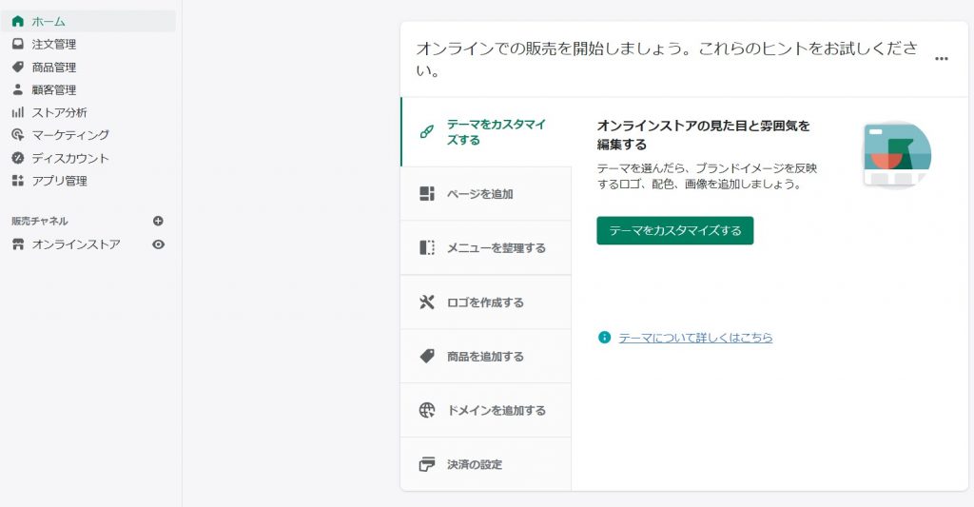Click the green テーマをカスタマイズする button
The image size is (974, 507).
[x=675, y=230]
